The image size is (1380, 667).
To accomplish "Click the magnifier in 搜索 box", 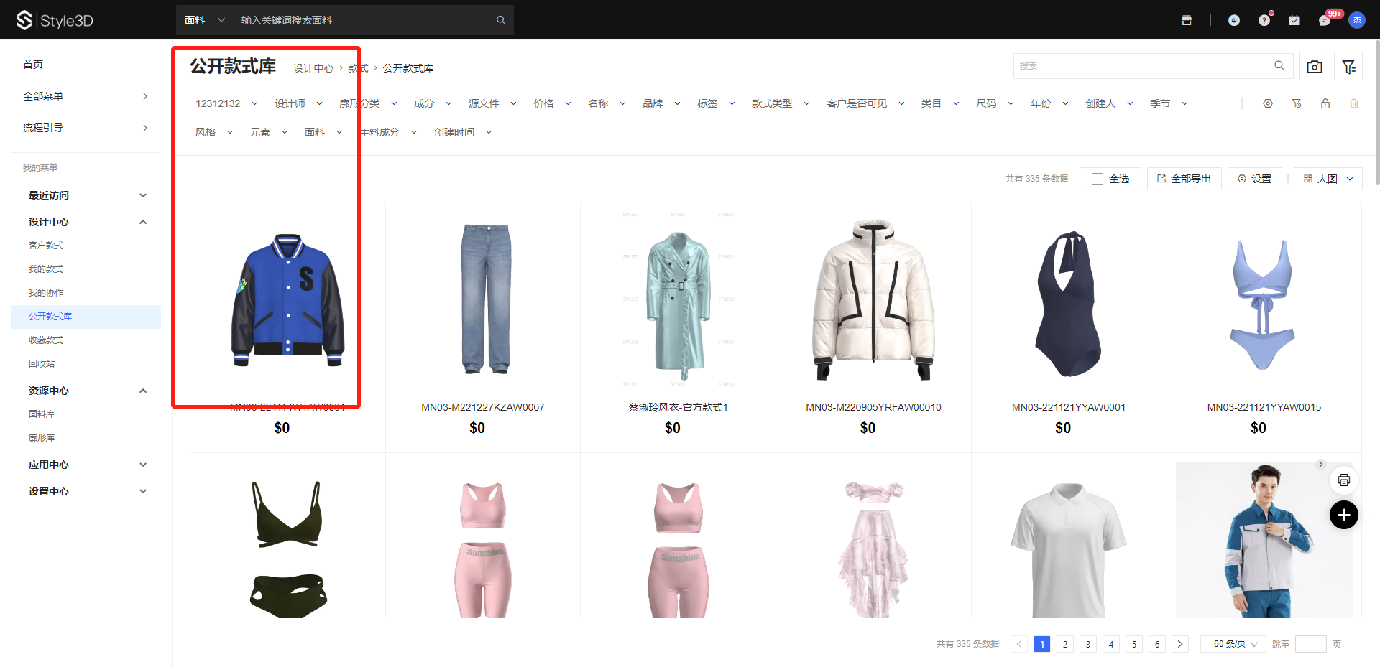I will 1279,65.
